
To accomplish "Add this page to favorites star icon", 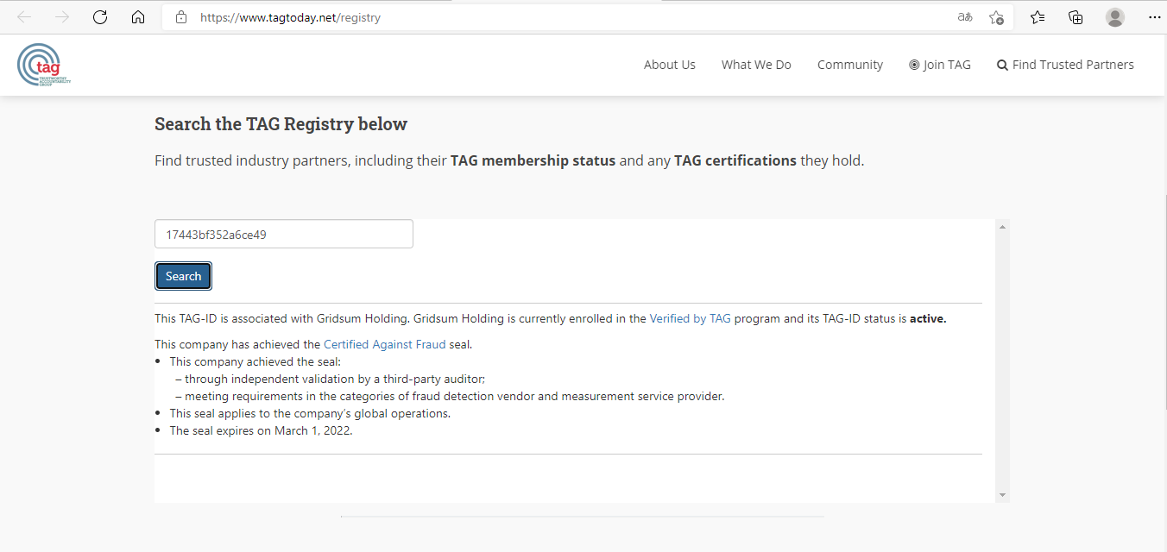I will (996, 17).
